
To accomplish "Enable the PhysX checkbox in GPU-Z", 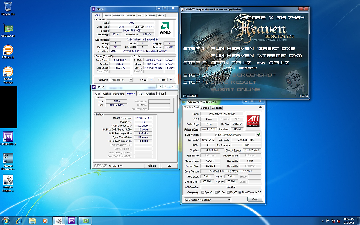I will point(229,193).
